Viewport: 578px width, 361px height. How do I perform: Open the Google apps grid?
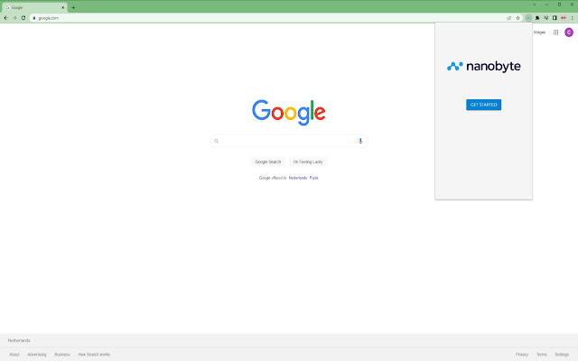point(555,32)
